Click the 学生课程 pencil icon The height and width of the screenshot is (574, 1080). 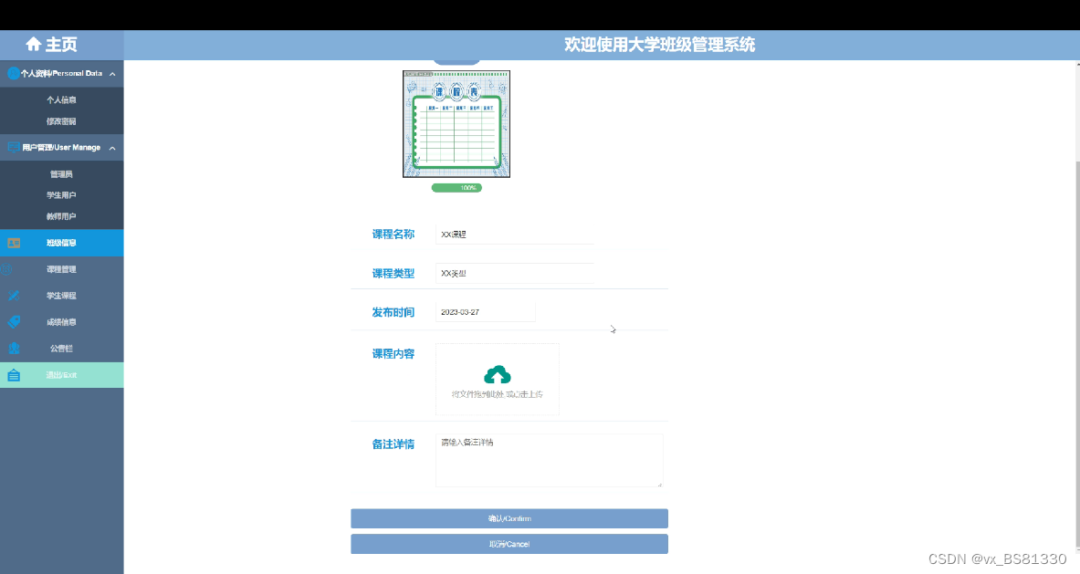(x=14, y=296)
